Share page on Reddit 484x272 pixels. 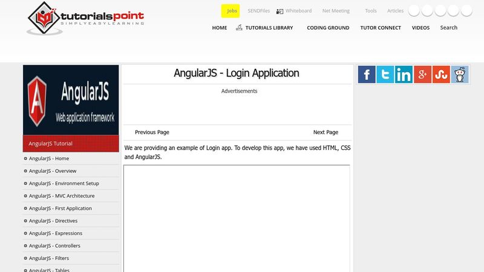(460, 74)
